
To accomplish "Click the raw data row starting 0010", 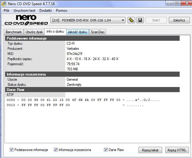I will click(x=75, y=105).
